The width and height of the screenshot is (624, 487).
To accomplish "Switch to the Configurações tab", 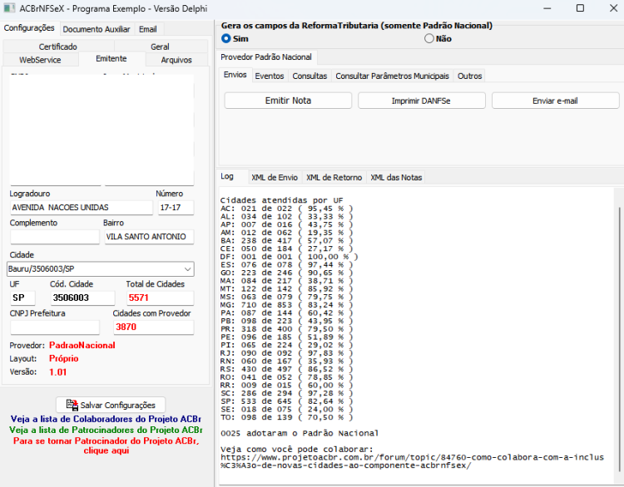I will (29, 27).
